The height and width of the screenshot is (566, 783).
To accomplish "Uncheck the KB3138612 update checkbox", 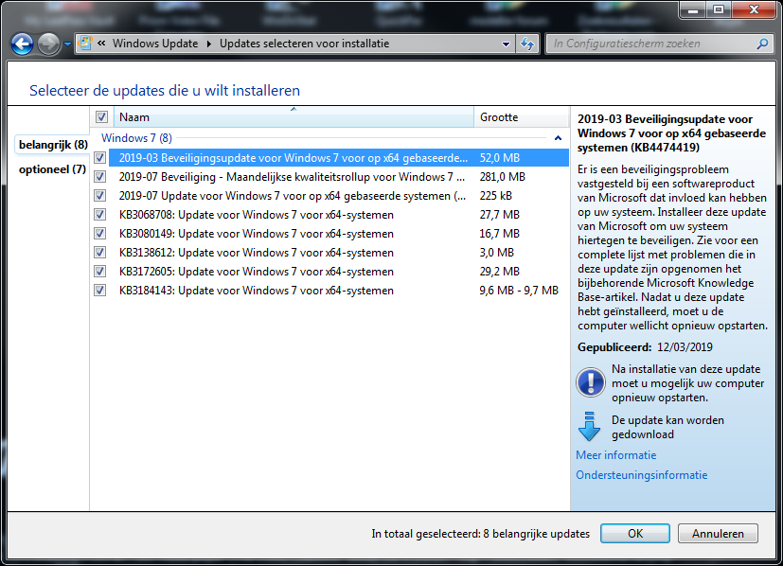I will pyautogui.click(x=99, y=253).
